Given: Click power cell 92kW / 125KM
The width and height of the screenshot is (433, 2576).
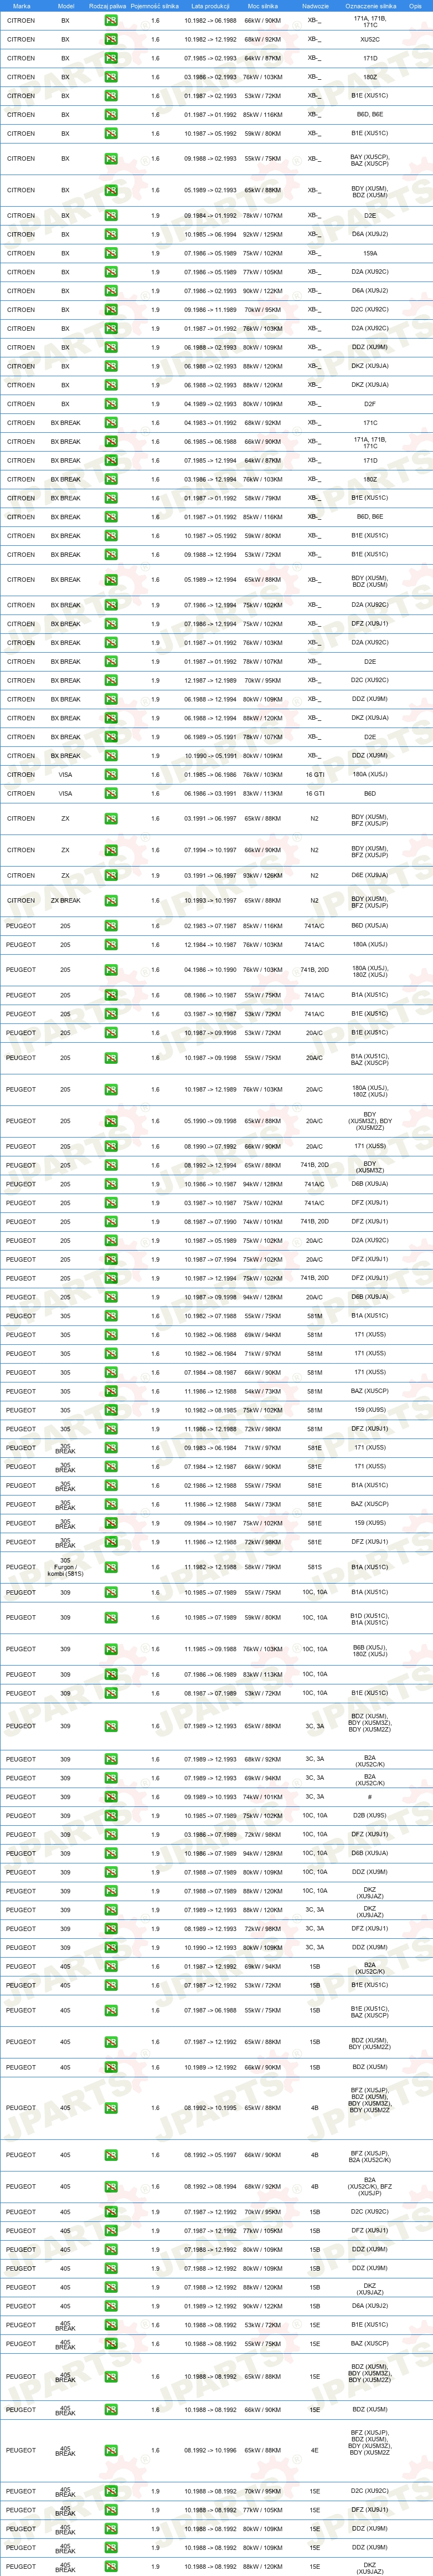Looking at the screenshot, I should pyautogui.click(x=263, y=235).
